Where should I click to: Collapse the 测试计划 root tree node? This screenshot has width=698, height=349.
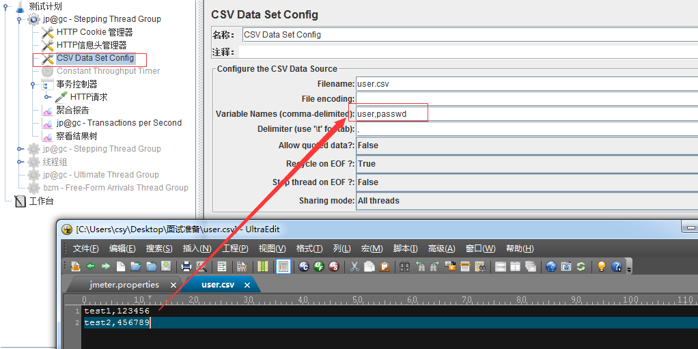[x=6, y=6]
